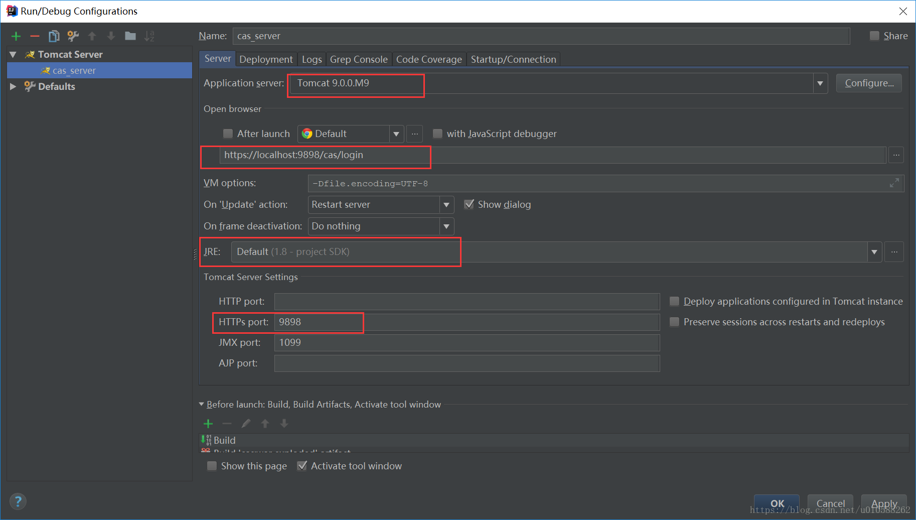
Task: Select cas_server in the configuration tree
Action: [99, 70]
